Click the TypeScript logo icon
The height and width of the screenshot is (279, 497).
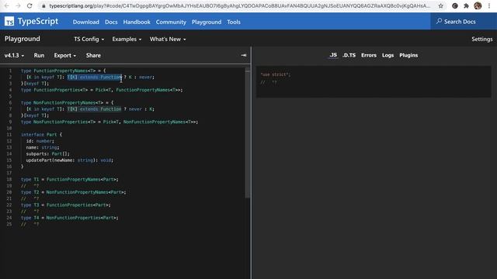9,22
